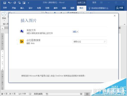Open the 形状 shapes gallery in ribbon
Screen dimensions: 127x96
(4, 16)
